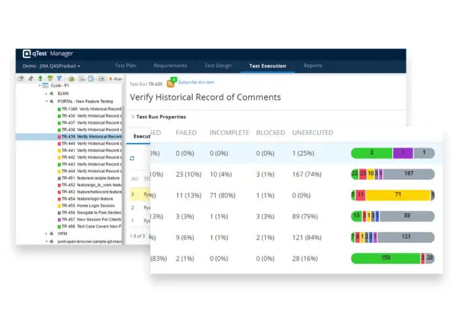Click the FAILED column header

[x=186, y=133]
